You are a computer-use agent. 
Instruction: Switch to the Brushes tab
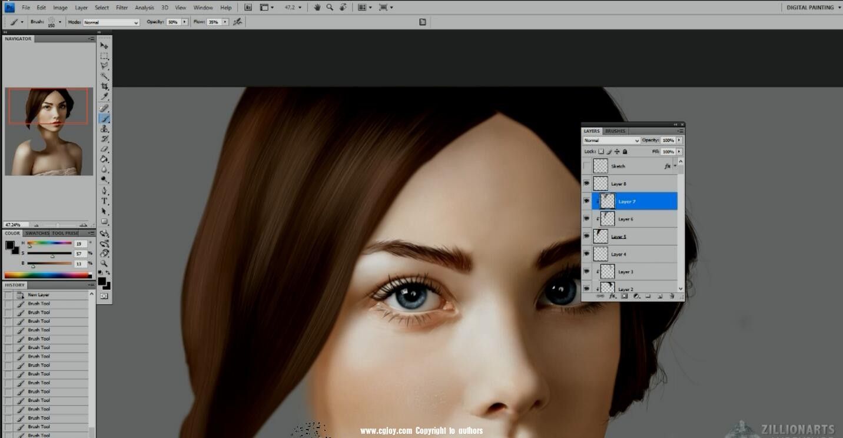[615, 131]
